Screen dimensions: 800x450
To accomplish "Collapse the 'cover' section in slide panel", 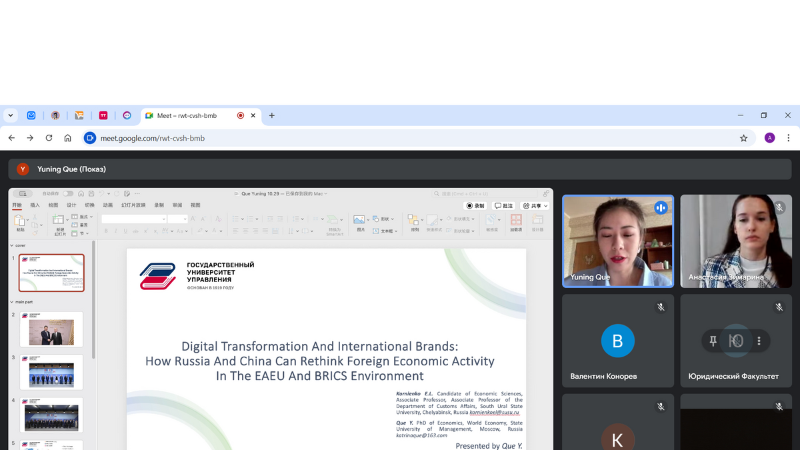I will 11,245.
